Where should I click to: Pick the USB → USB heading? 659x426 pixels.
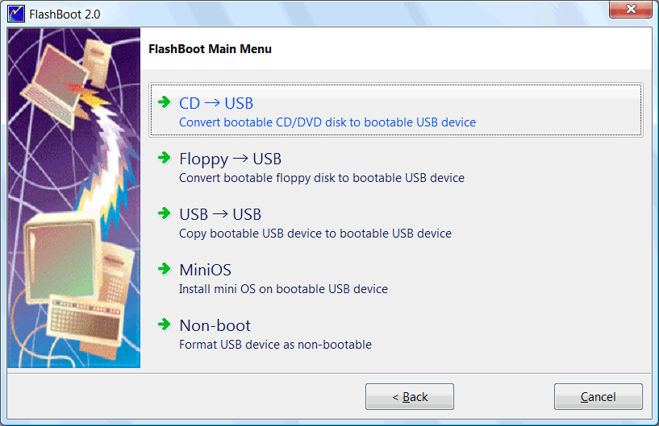[x=220, y=214]
